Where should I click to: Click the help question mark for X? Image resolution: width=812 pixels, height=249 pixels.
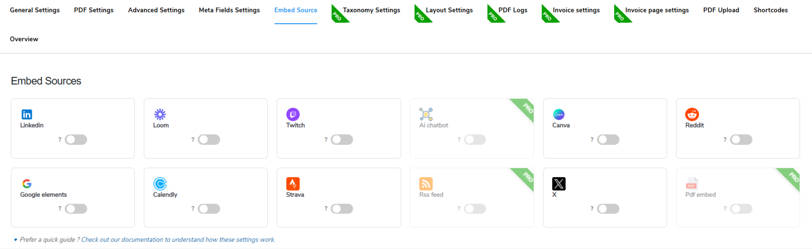(x=592, y=209)
